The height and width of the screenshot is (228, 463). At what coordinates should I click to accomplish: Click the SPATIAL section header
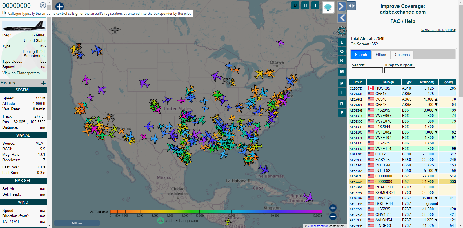point(23,90)
